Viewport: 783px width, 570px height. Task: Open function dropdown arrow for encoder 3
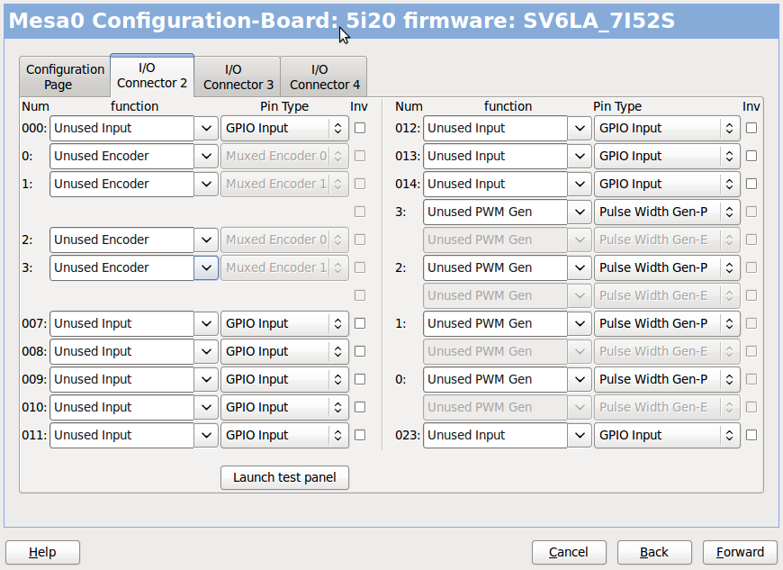[206, 267]
